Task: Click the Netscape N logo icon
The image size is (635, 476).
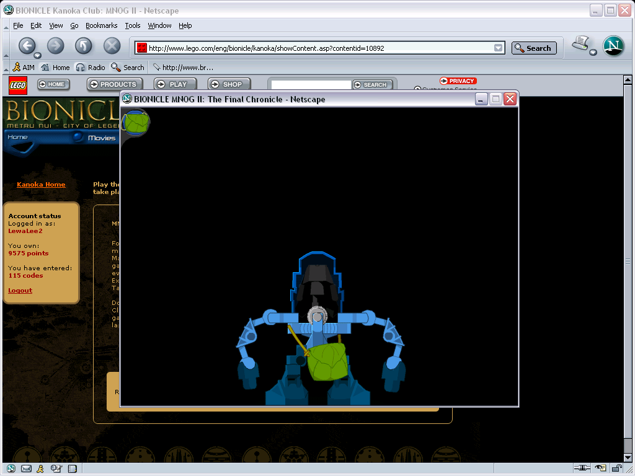Action: (x=613, y=46)
